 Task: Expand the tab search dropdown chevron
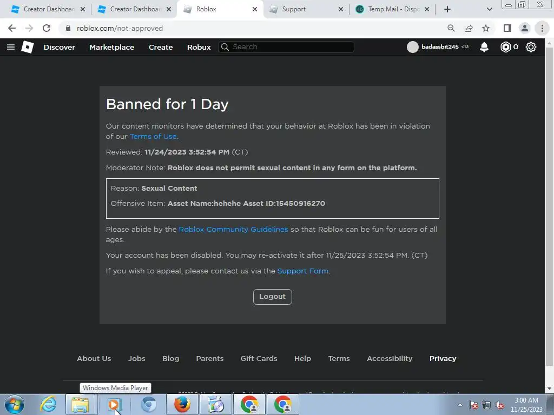[489, 9]
